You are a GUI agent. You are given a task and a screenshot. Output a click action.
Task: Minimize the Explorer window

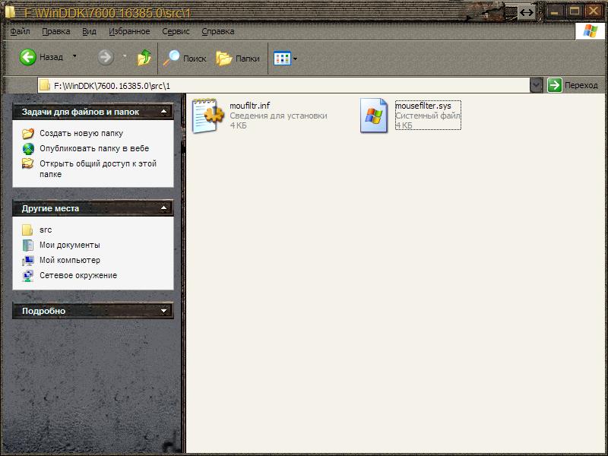click(x=555, y=11)
